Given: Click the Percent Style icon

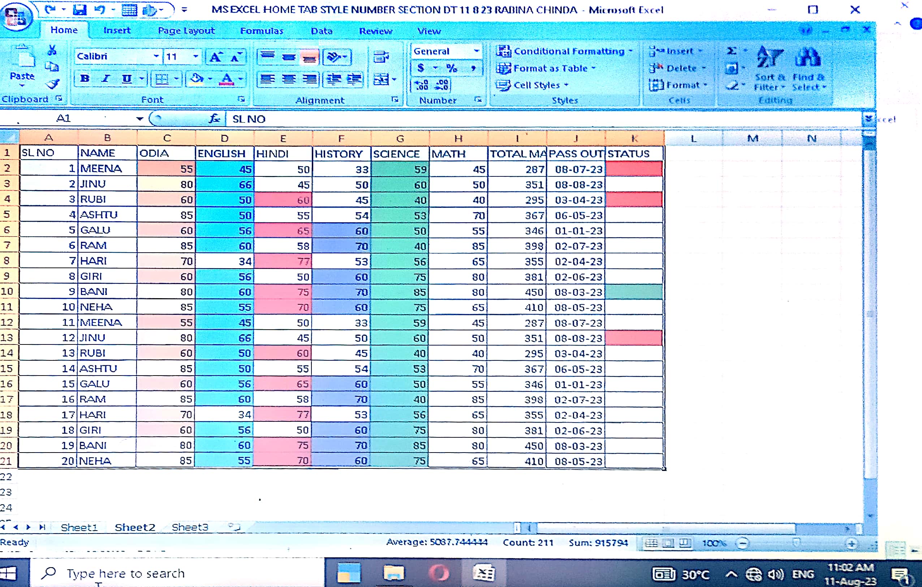Looking at the screenshot, I should coord(452,68).
